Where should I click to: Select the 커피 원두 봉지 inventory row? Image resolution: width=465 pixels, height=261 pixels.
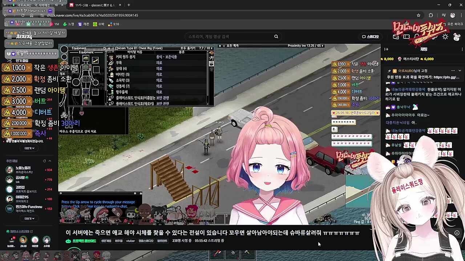pos(157,57)
